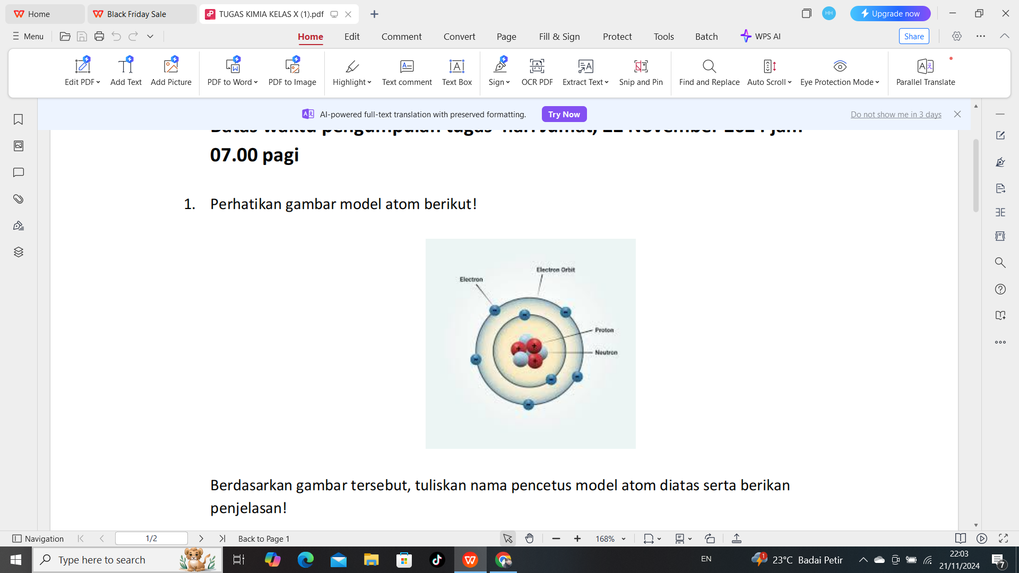This screenshot has width=1019, height=573.
Task: Zoom in with the plus button
Action: pos(577,539)
